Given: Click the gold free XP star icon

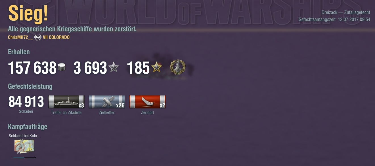Looking at the screenshot, I should pyautogui.click(x=156, y=67).
